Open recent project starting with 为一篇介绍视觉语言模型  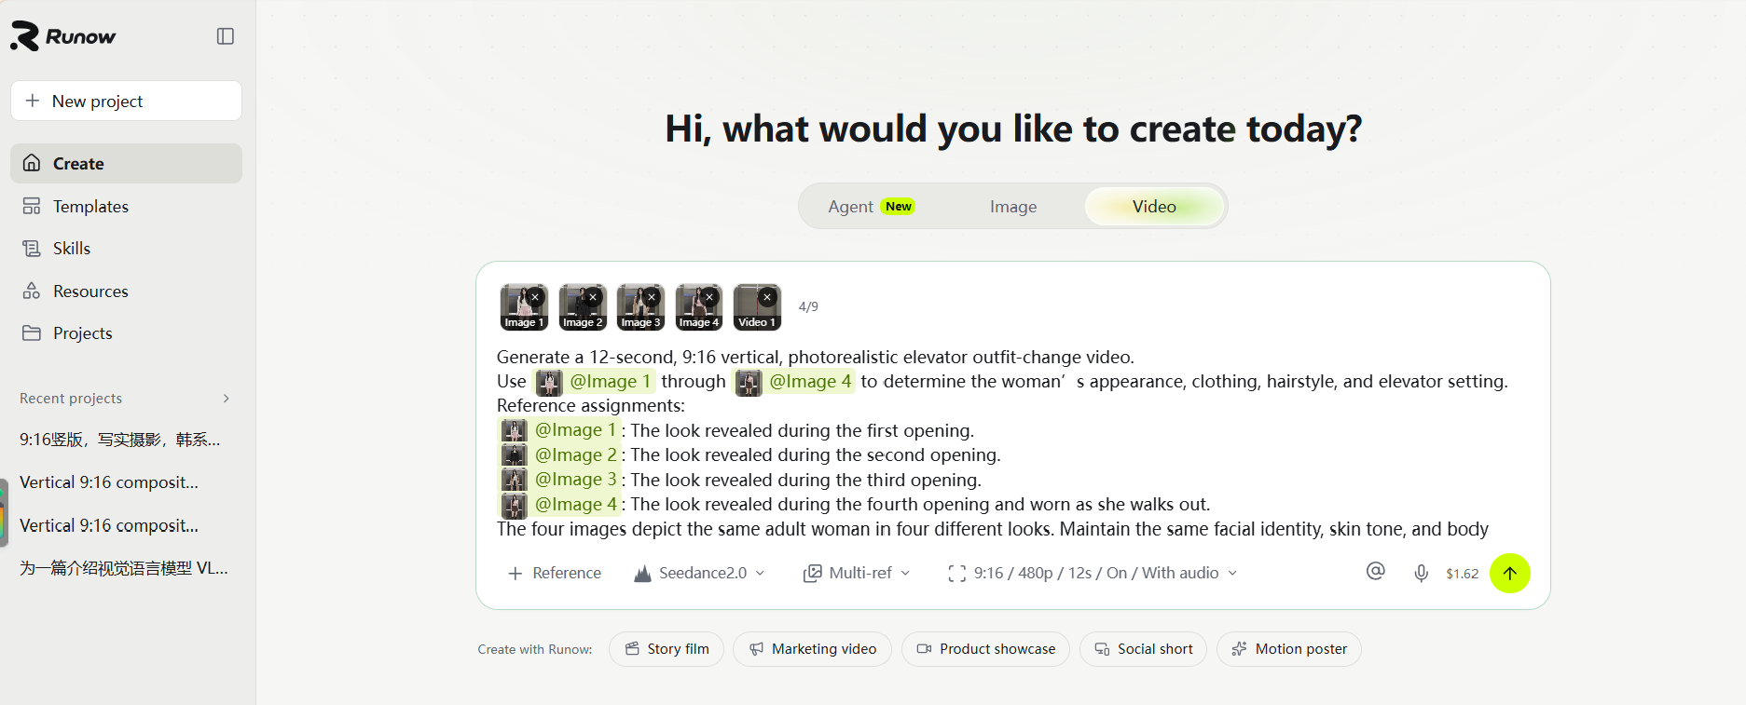tap(124, 568)
